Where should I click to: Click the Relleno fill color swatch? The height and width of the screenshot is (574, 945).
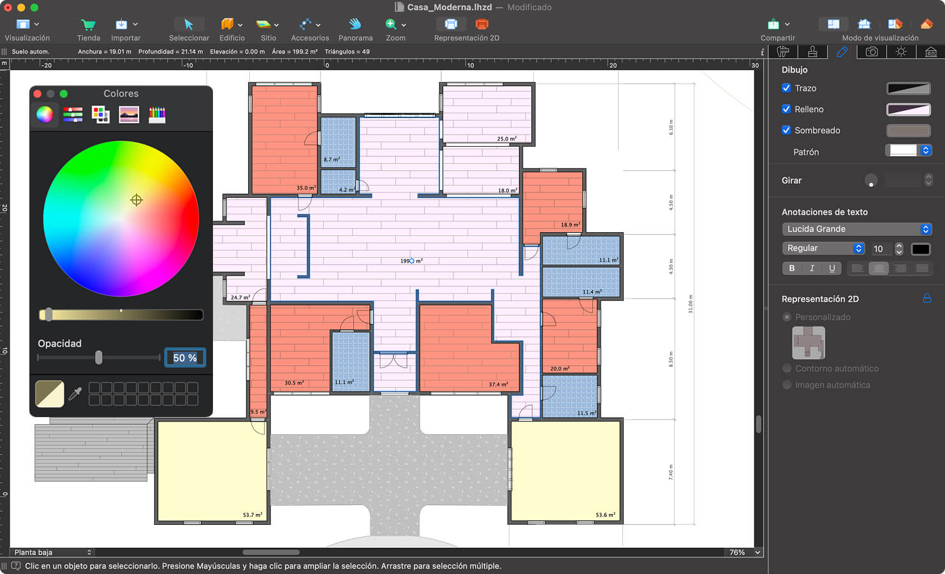[909, 109]
